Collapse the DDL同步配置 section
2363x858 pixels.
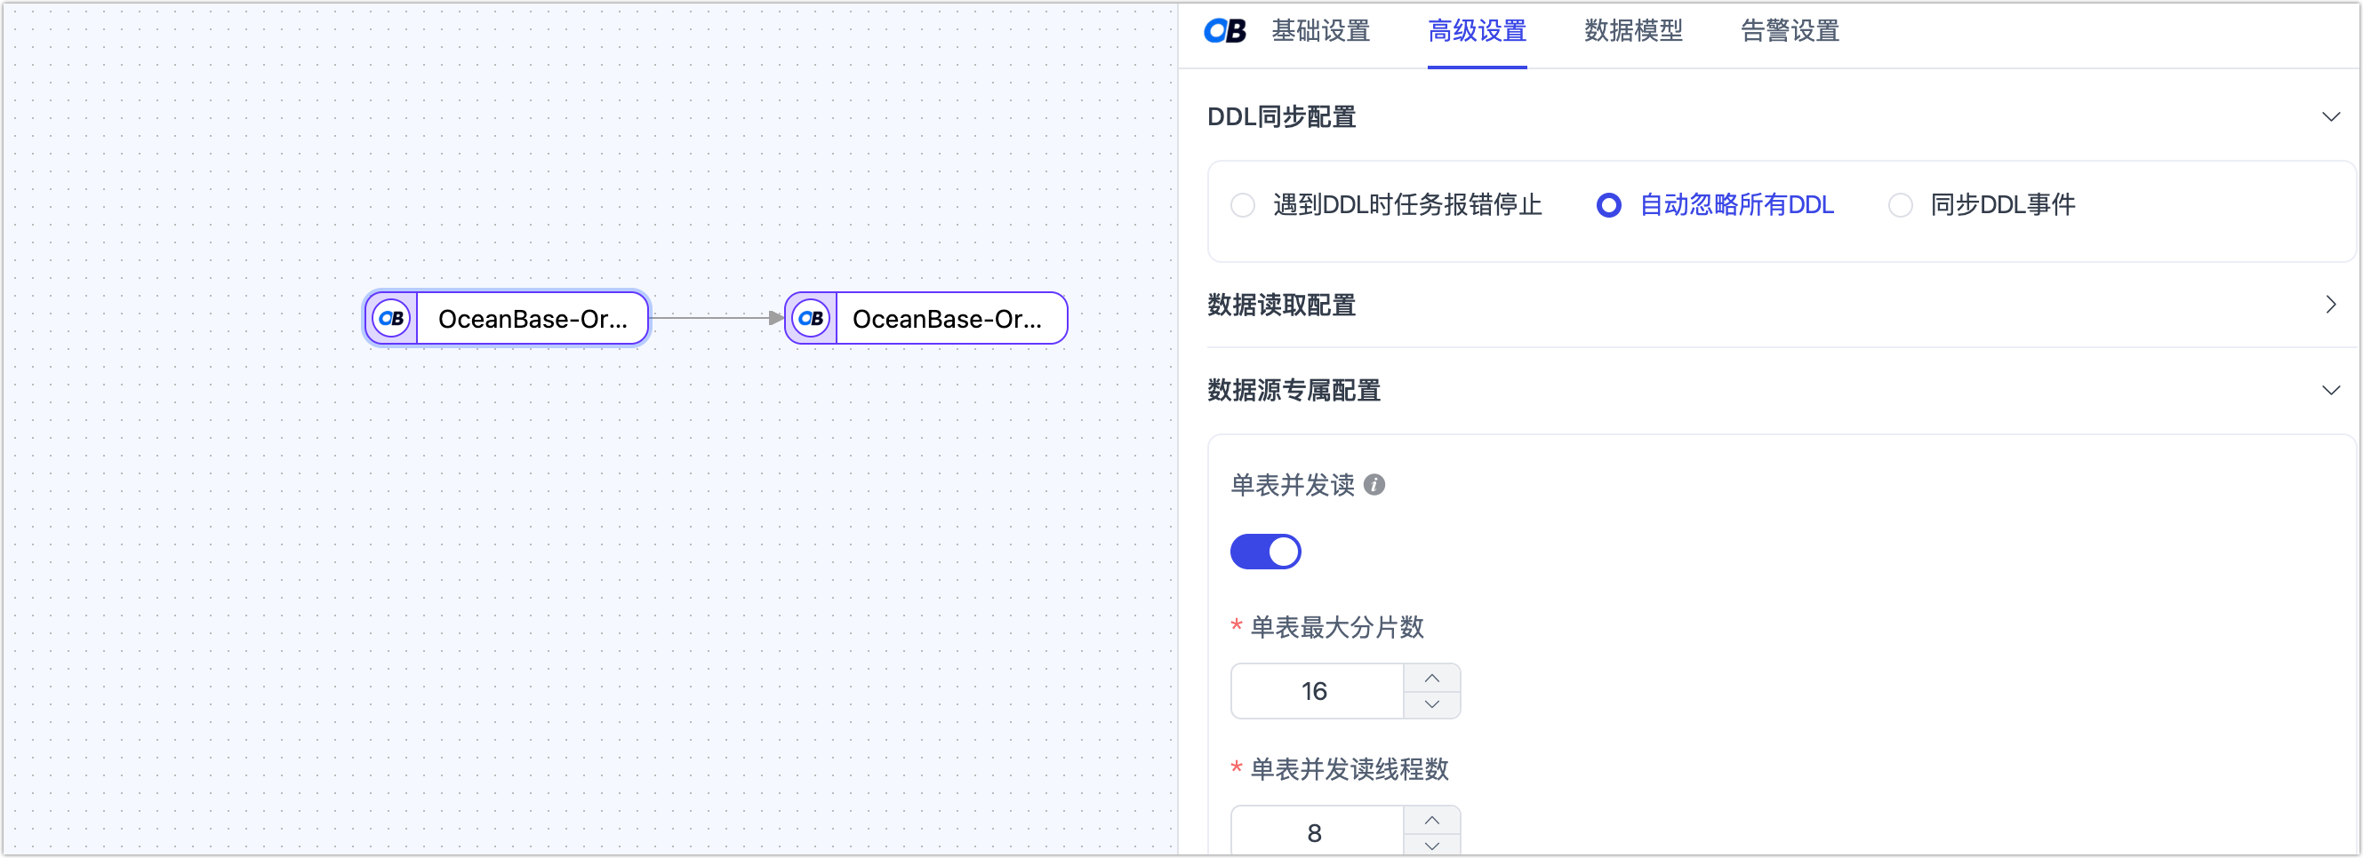point(2332,116)
